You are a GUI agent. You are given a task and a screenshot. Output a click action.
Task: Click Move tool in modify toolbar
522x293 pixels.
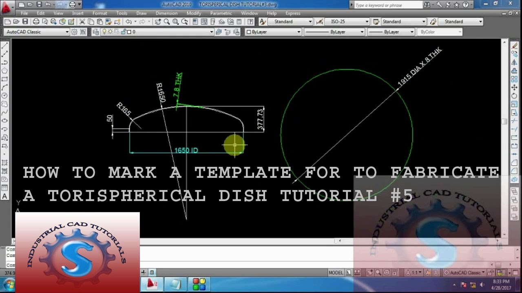click(x=515, y=87)
